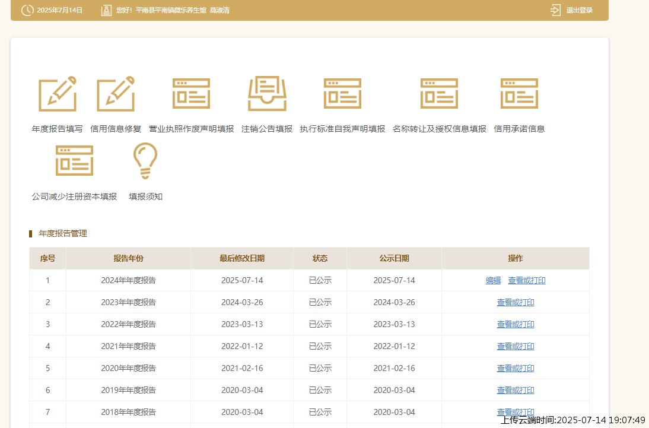Click the 信用承诺信息 label
Viewport: 649px width, 428px height.
(x=519, y=129)
